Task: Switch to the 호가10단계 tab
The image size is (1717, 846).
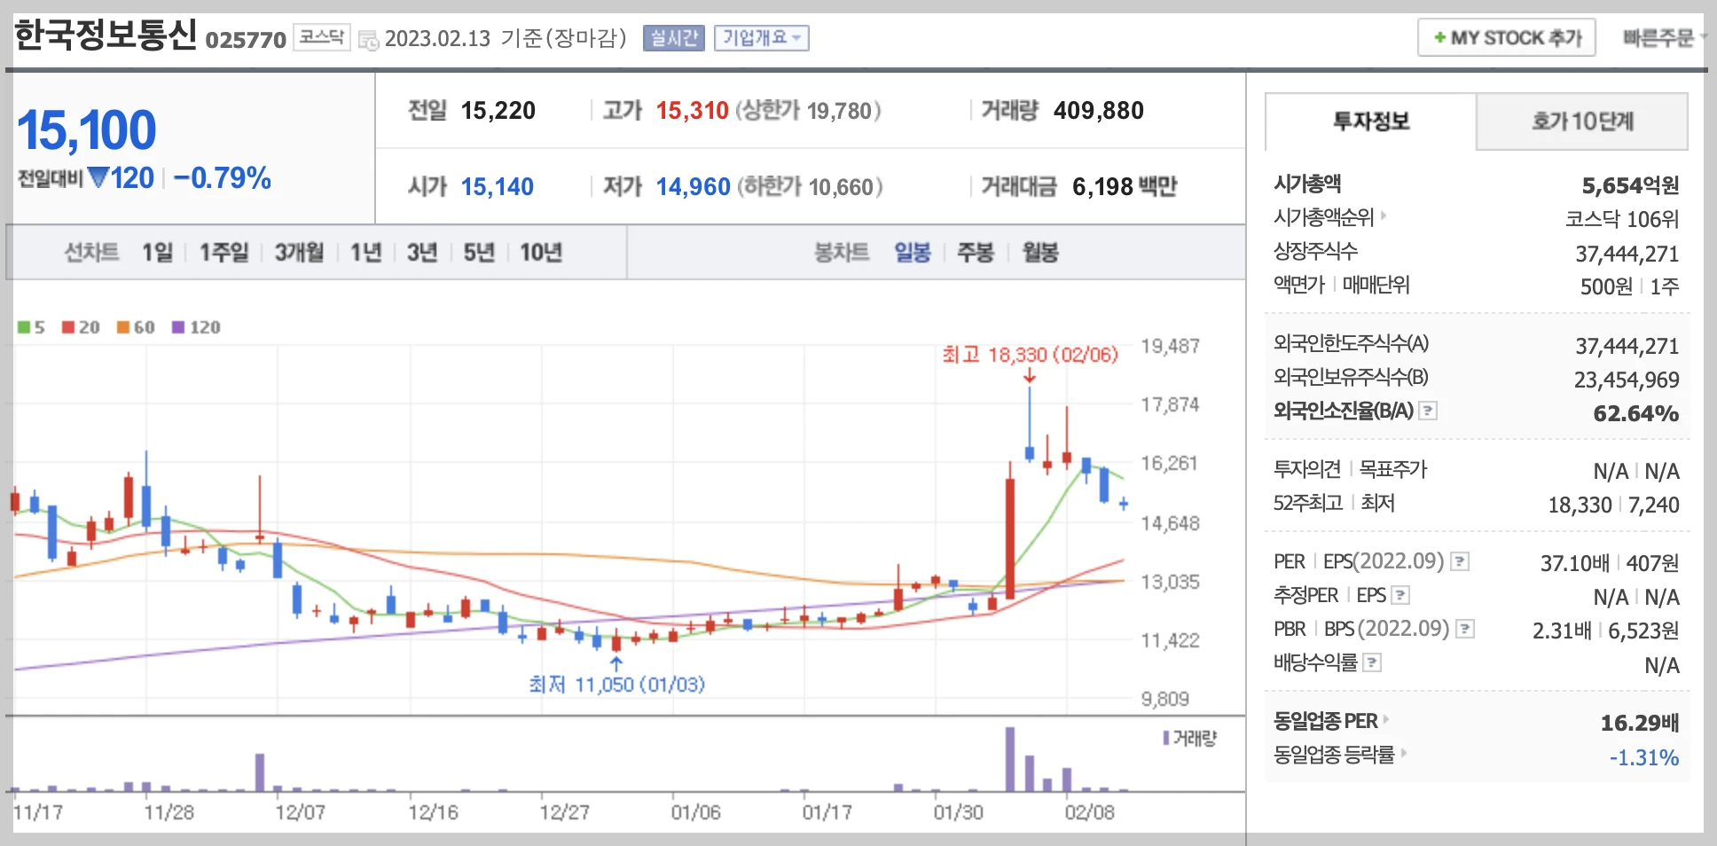Action: (1582, 121)
